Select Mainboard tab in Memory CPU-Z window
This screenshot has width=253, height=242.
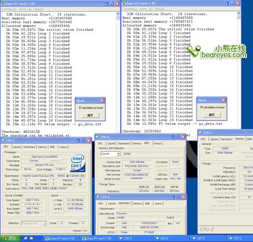[226, 139]
